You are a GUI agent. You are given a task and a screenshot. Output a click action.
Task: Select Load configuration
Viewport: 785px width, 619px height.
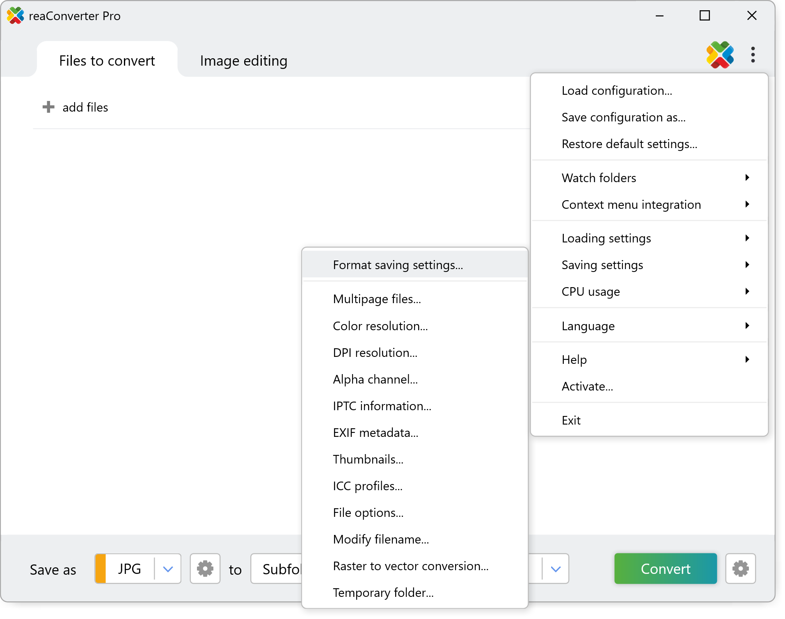pos(617,90)
